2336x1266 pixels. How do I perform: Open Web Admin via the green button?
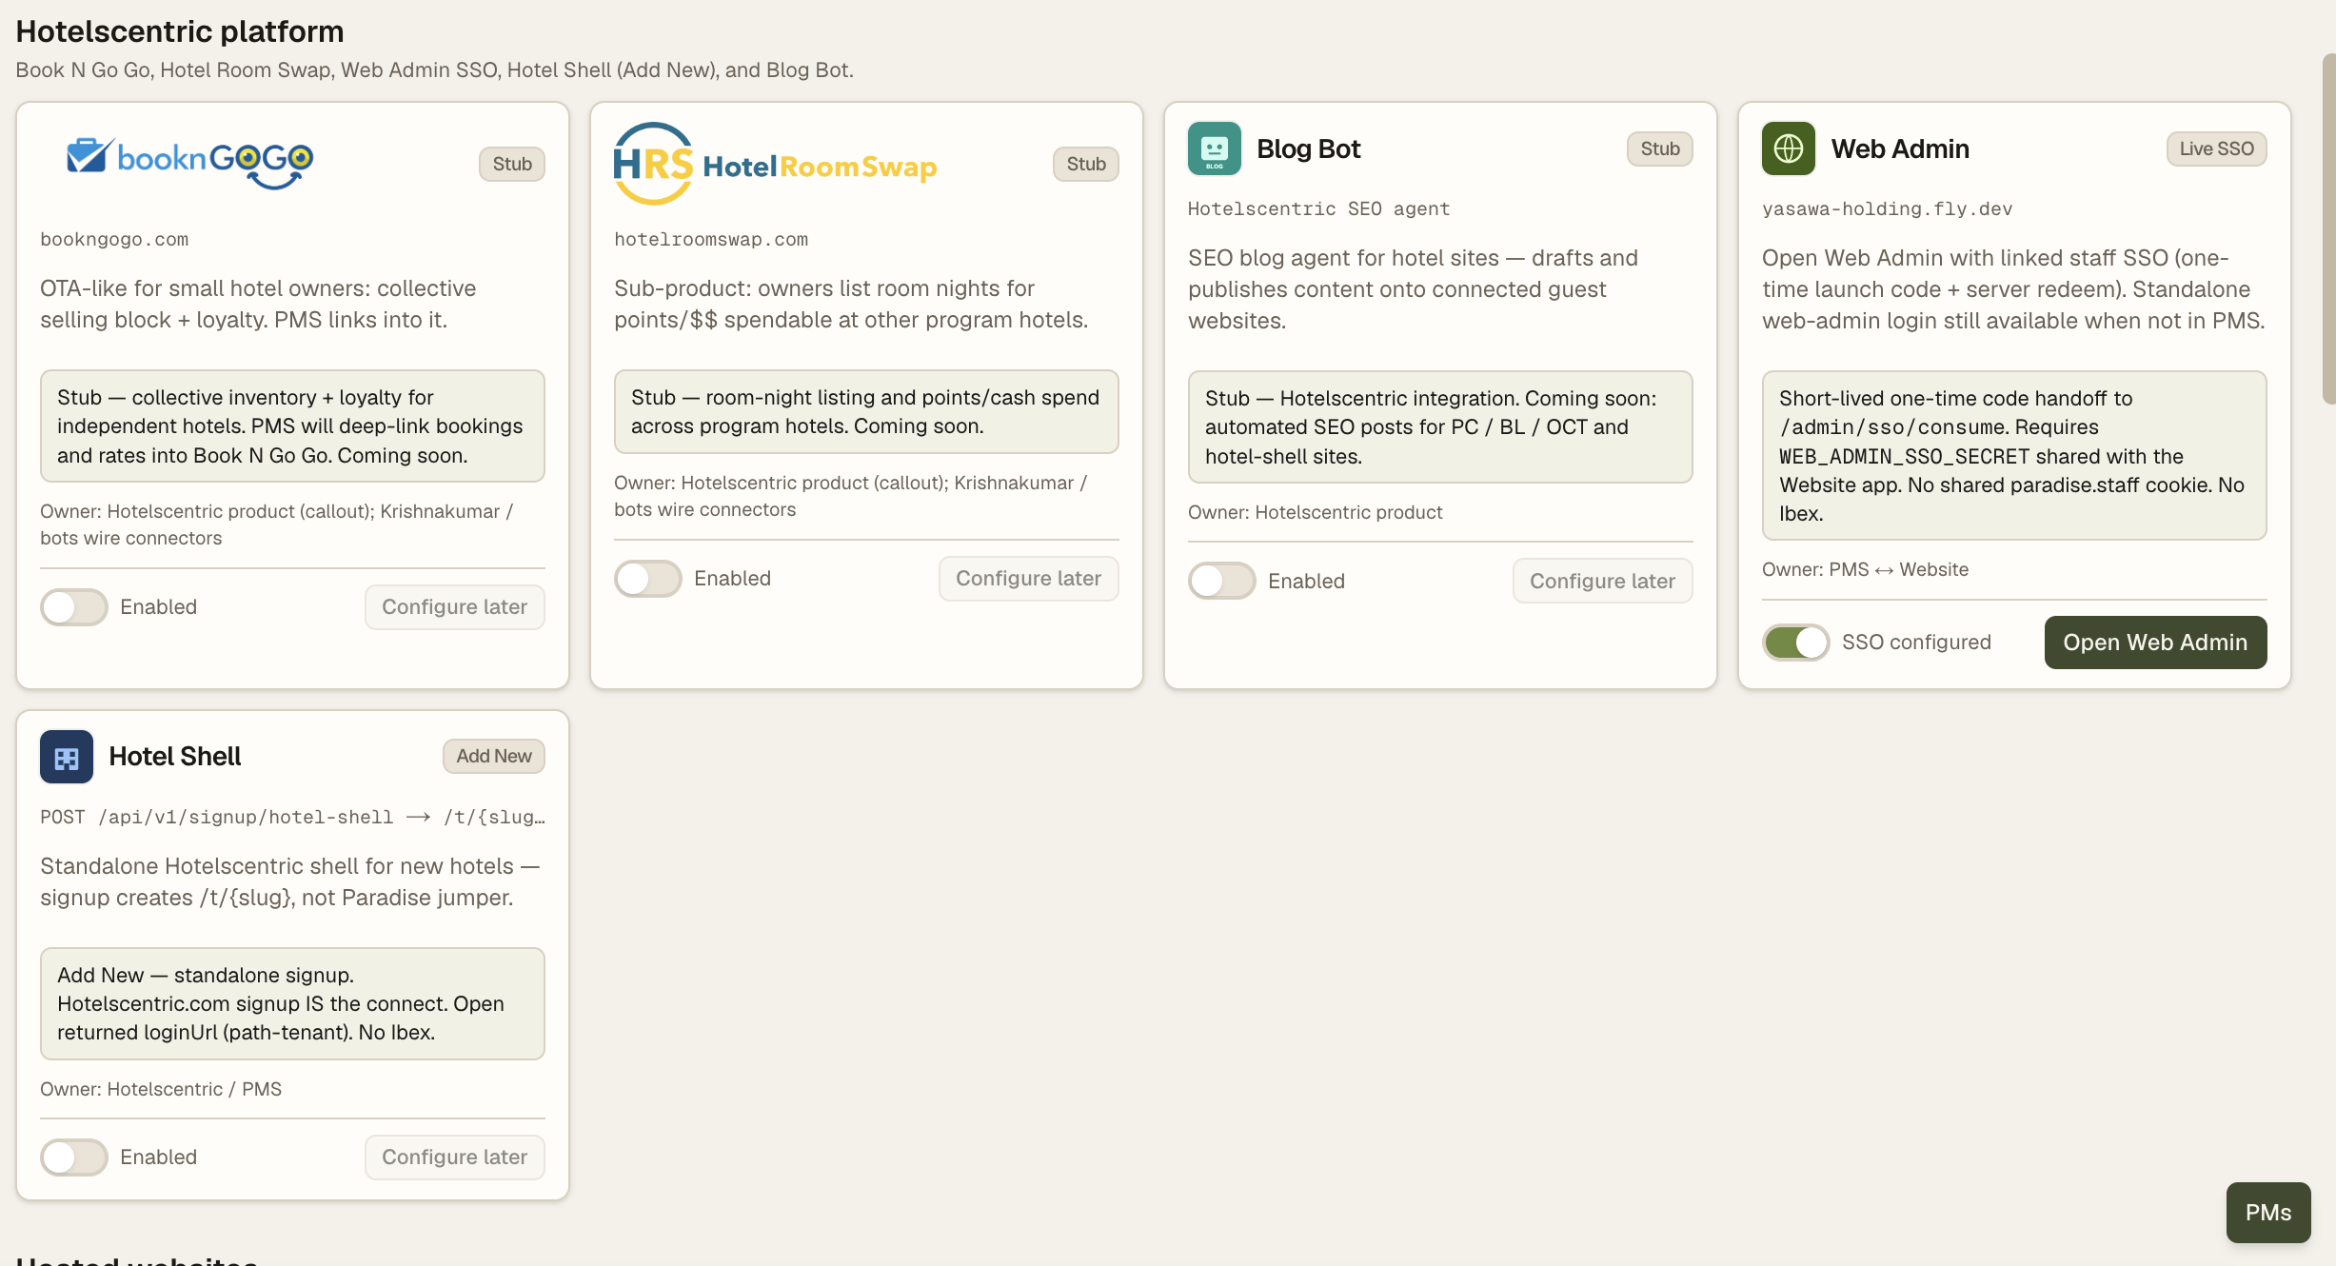[2155, 643]
